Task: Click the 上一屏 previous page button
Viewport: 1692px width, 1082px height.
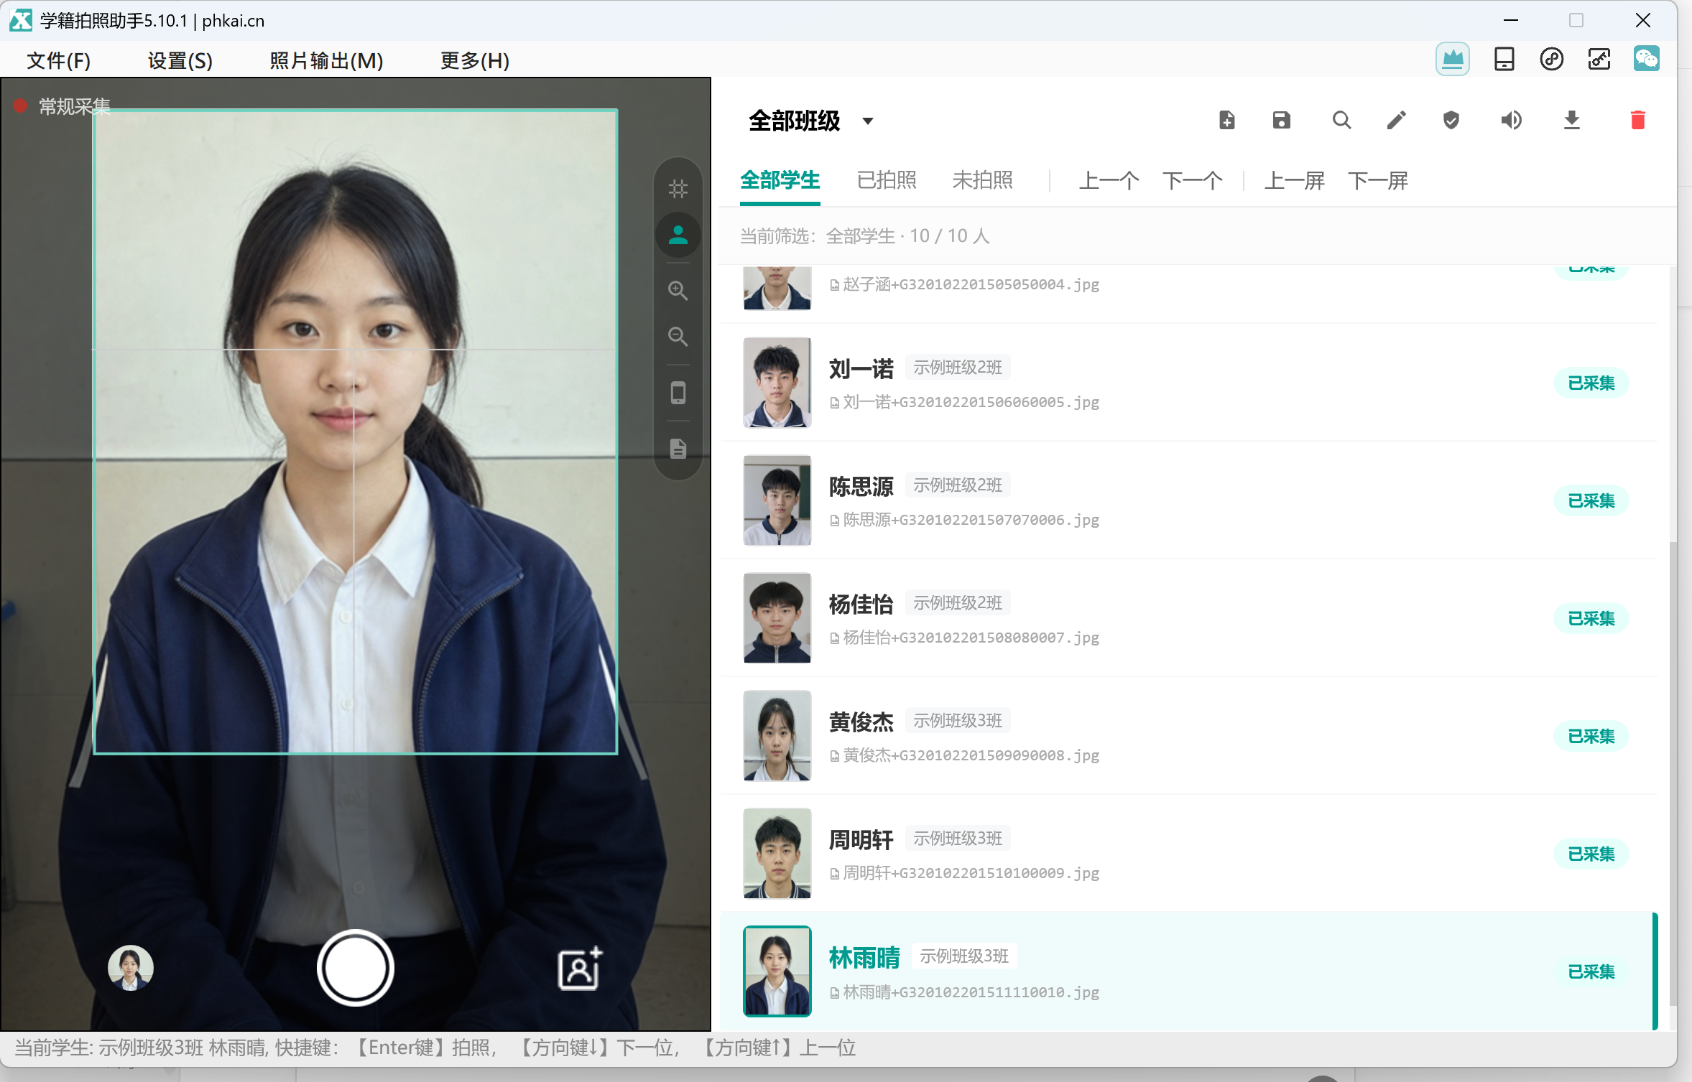Action: coord(1294,180)
